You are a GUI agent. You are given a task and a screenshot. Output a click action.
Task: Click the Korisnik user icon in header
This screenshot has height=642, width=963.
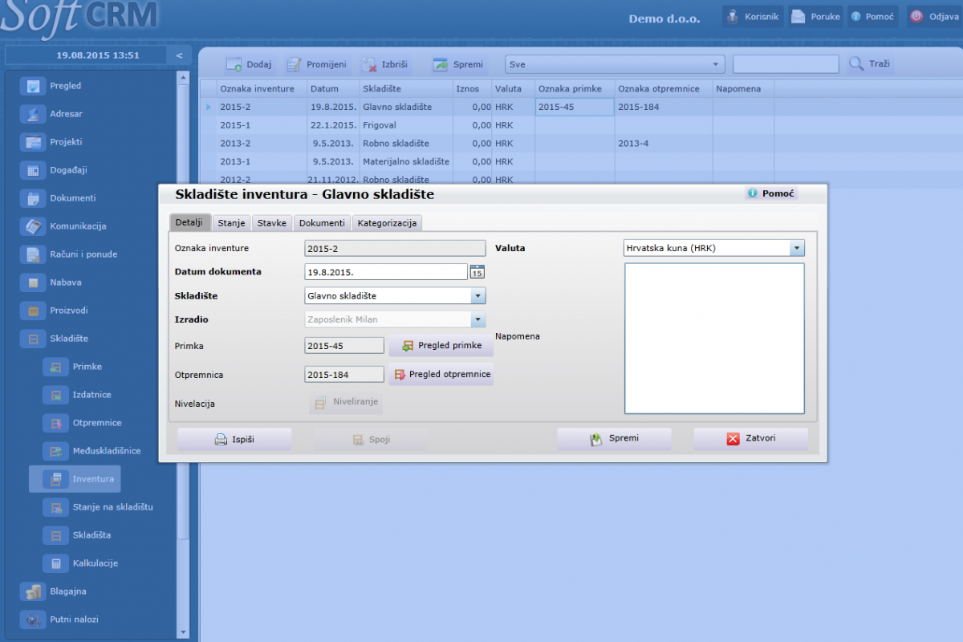[732, 16]
